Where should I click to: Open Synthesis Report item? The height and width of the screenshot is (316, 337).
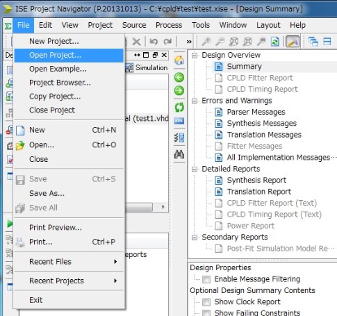pyautogui.click(x=256, y=180)
